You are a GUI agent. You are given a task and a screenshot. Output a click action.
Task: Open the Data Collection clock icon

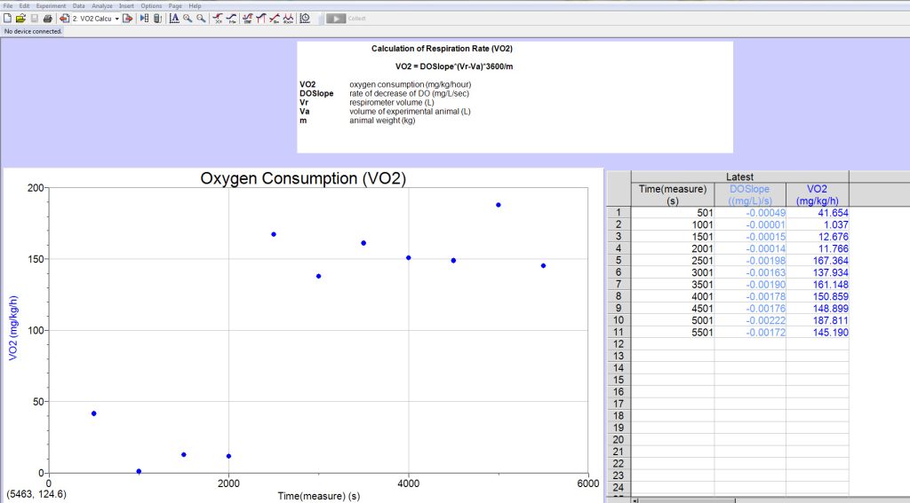click(x=305, y=18)
